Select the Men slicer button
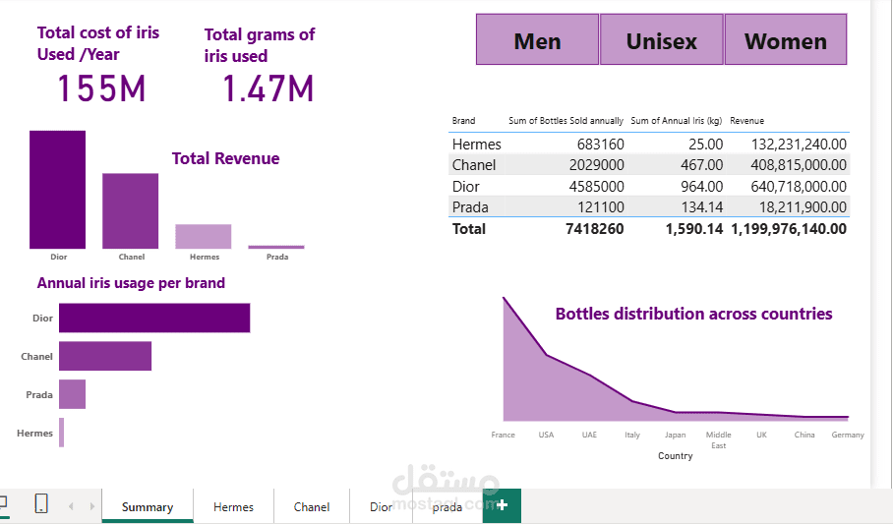Screen dimensions: 893x524 tap(537, 39)
